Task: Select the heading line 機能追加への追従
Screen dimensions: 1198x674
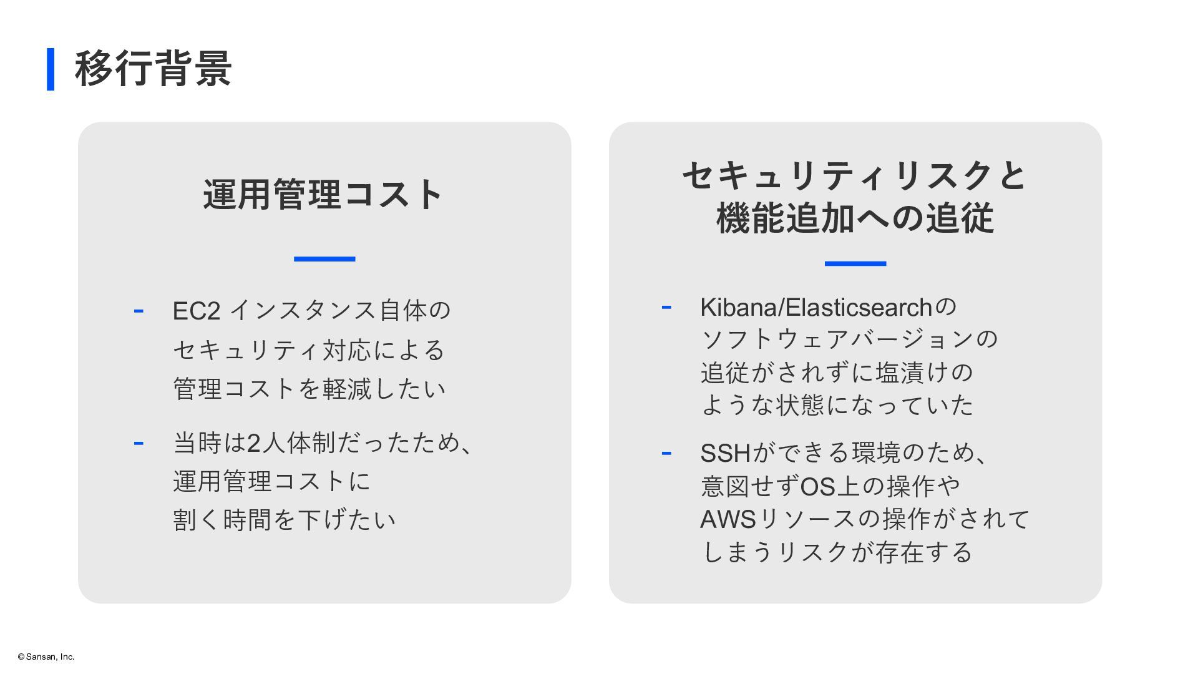Action: click(855, 218)
